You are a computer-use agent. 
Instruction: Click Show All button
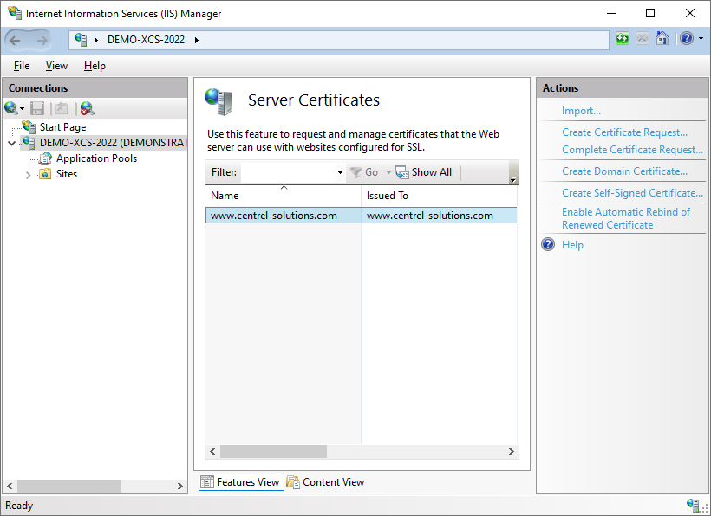tap(424, 172)
